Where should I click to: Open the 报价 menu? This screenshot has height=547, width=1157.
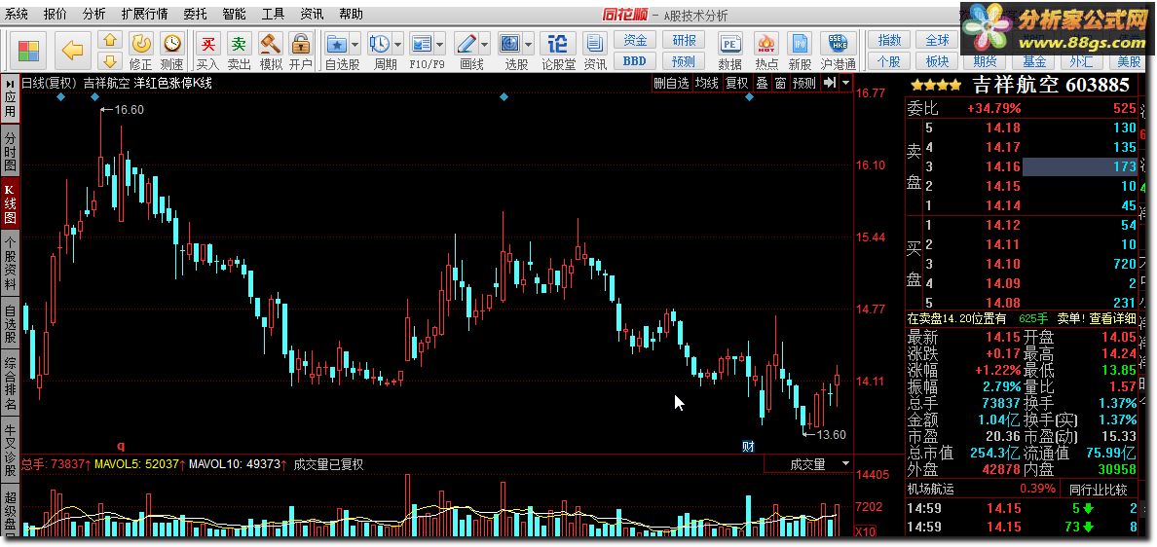(55, 14)
